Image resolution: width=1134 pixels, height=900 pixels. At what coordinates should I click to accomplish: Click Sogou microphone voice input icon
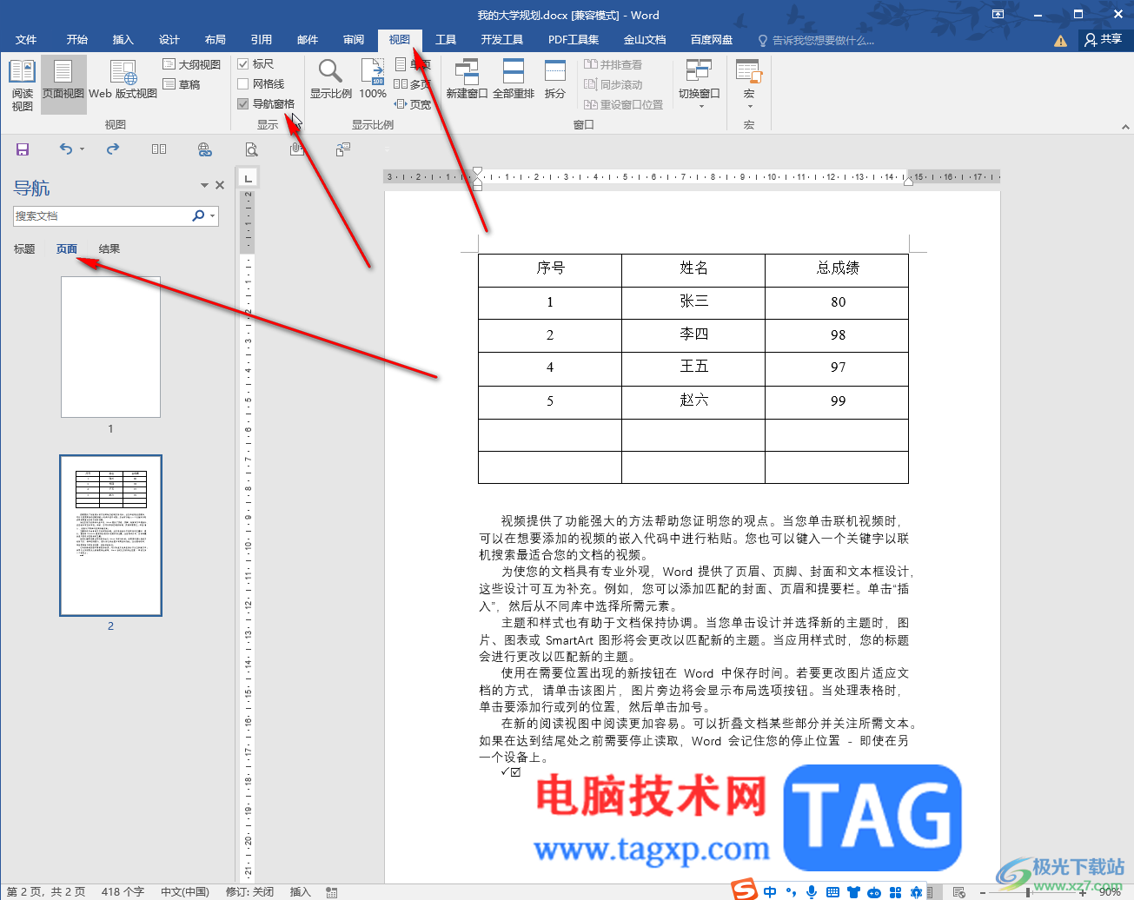(812, 892)
